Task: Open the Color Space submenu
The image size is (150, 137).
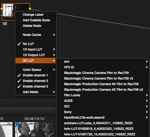Action: [36, 69]
